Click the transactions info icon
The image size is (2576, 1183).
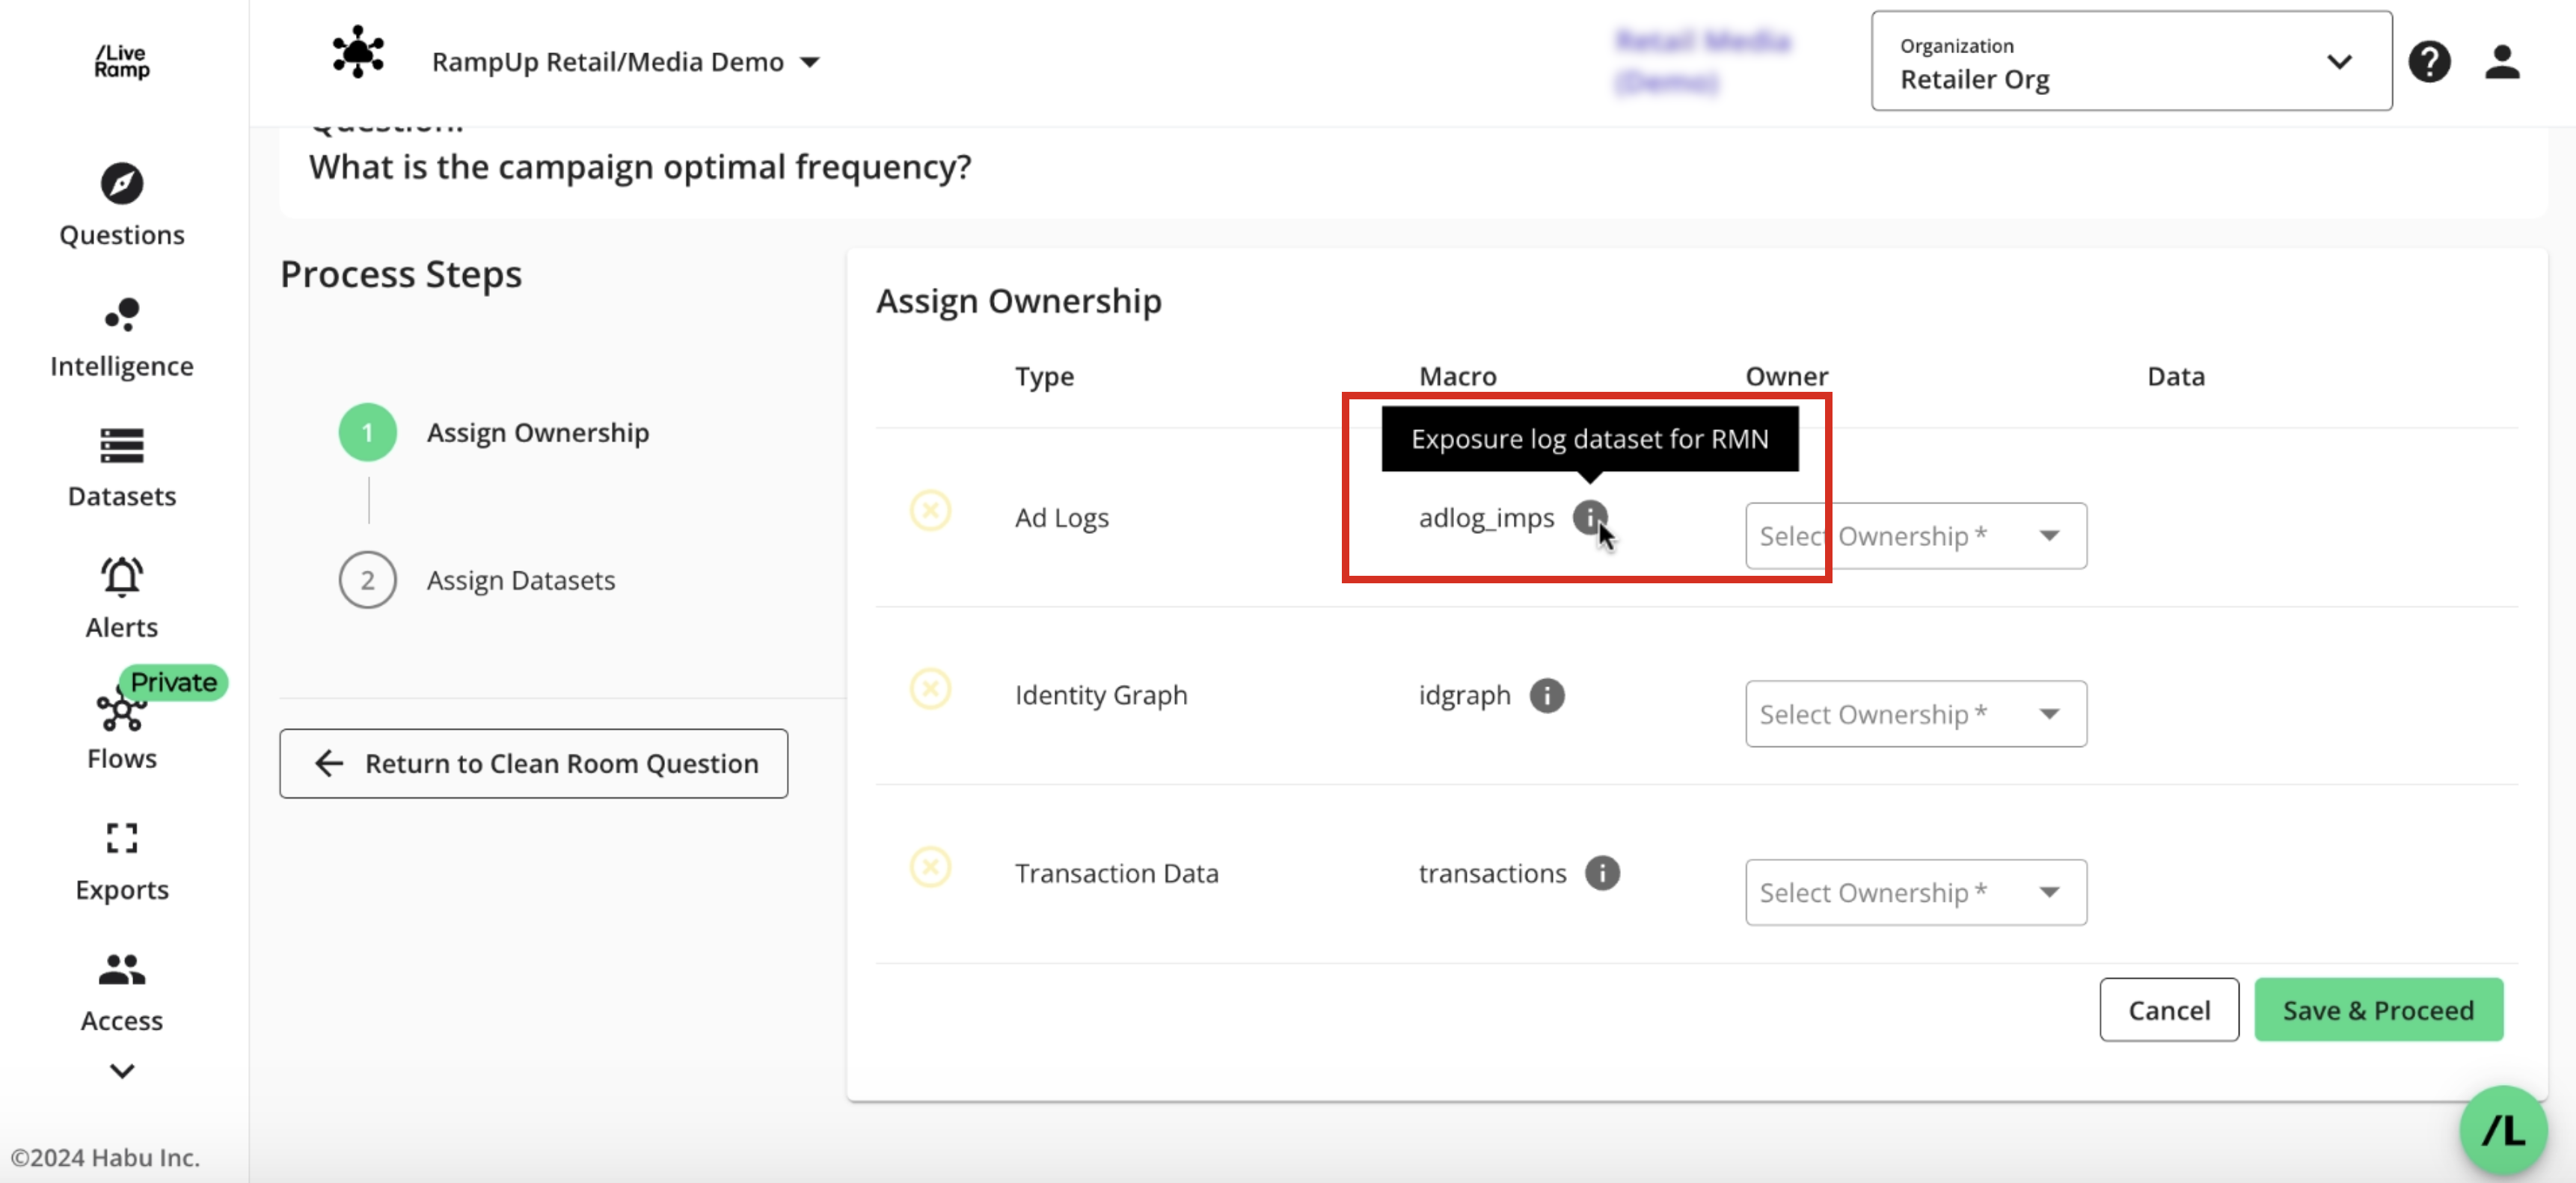point(1601,873)
